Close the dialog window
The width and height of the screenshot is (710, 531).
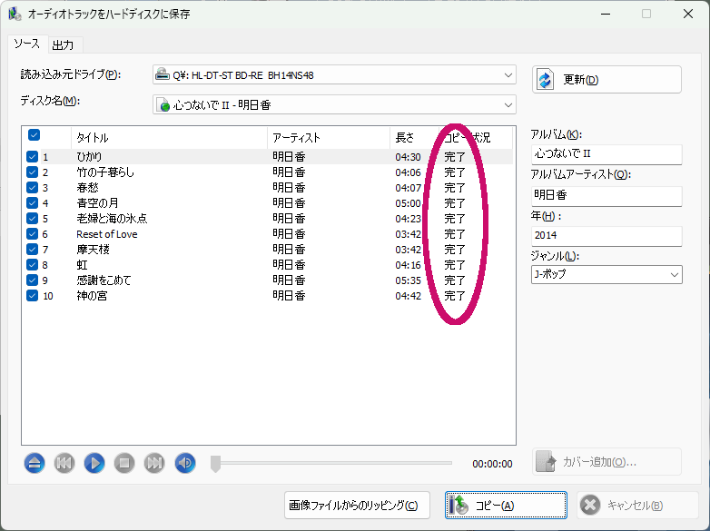688,14
